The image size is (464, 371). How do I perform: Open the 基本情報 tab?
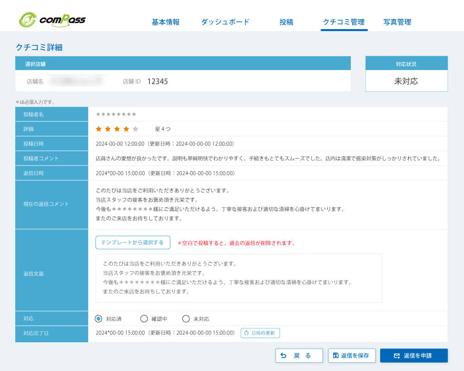click(x=166, y=22)
